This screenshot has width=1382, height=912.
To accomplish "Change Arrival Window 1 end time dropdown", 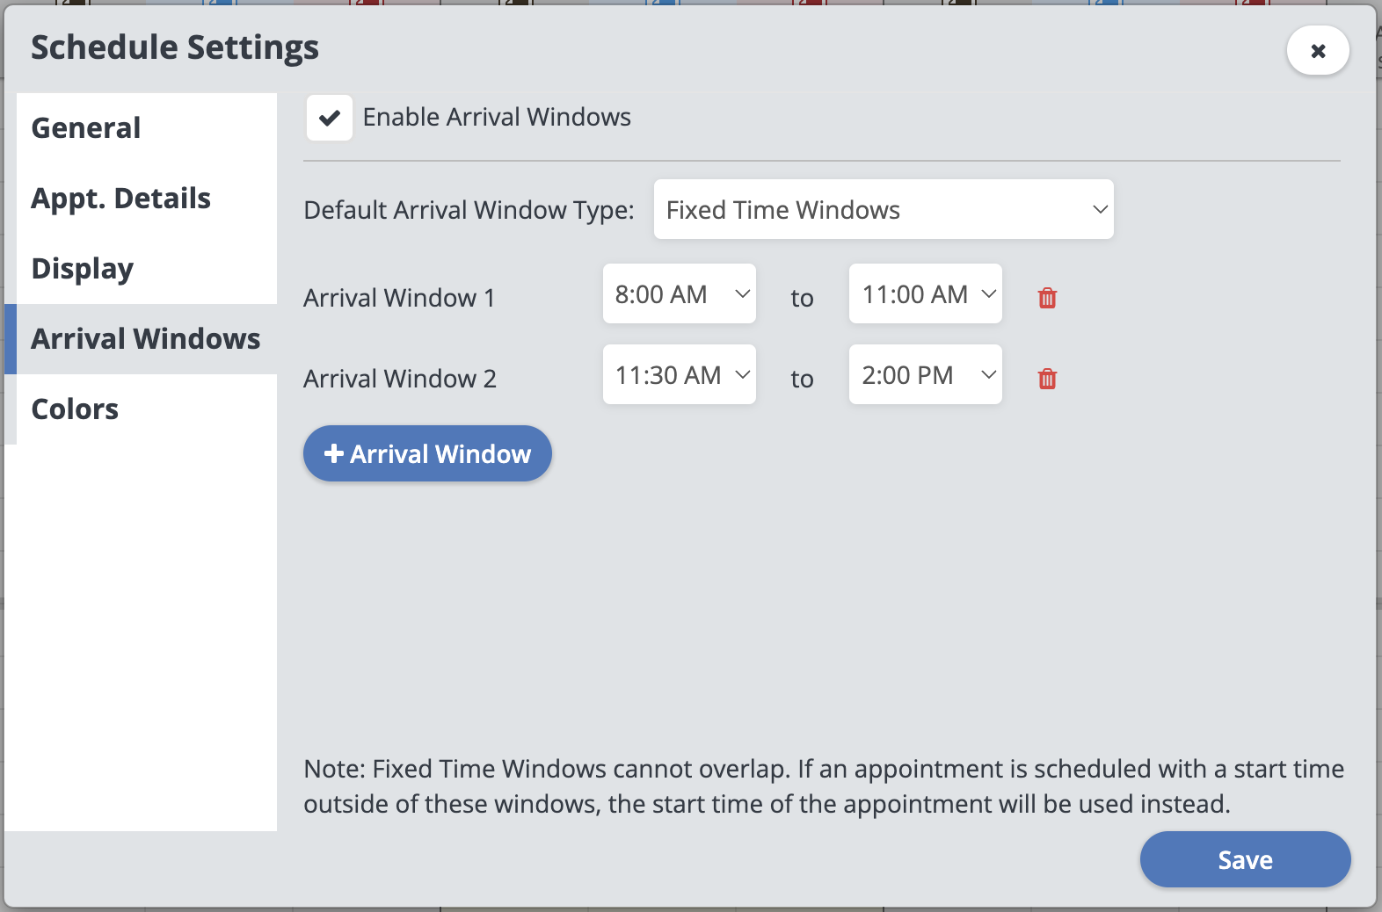I will (926, 294).
